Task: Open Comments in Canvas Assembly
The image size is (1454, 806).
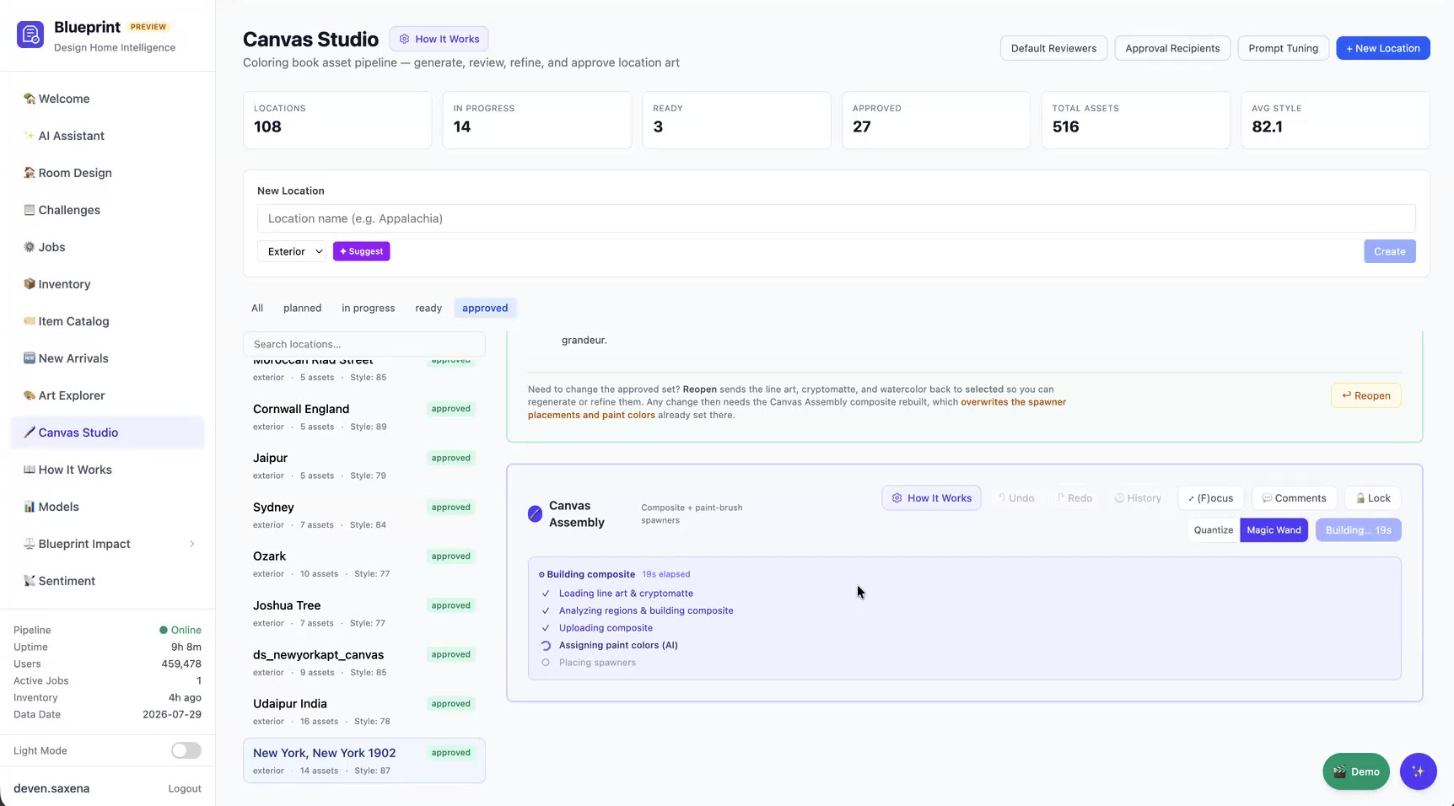Action: [x=1294, y=498]
